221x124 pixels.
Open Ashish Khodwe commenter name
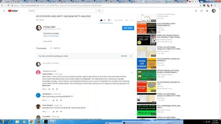click(47, 74)
